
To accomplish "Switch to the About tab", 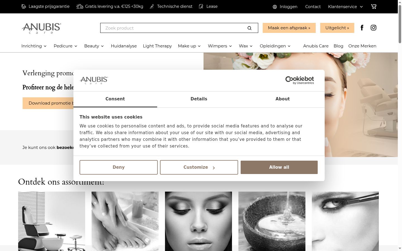I will tap(283, 99).
